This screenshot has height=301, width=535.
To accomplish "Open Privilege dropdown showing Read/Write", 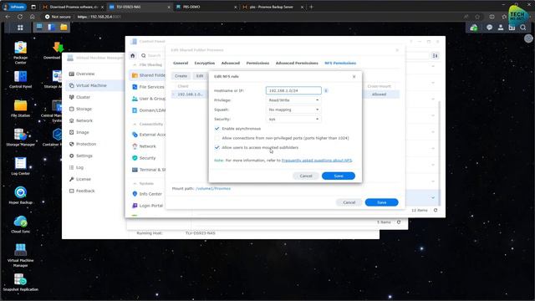I will click(x=293, y=100).
